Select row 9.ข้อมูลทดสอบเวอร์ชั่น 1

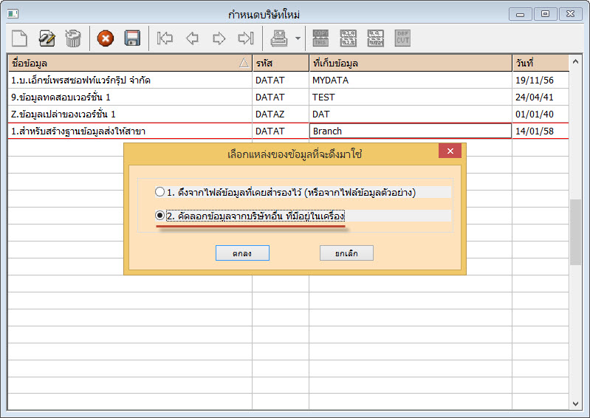pos(288,97)
